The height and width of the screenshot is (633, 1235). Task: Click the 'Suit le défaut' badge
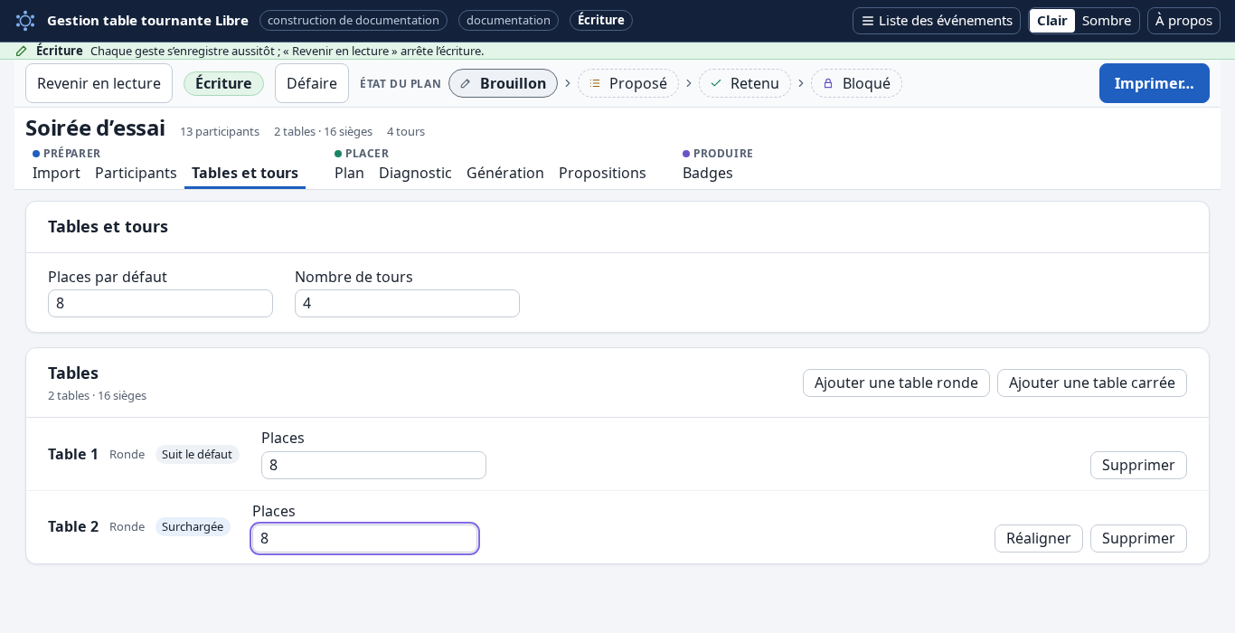[x=197, y=454]
